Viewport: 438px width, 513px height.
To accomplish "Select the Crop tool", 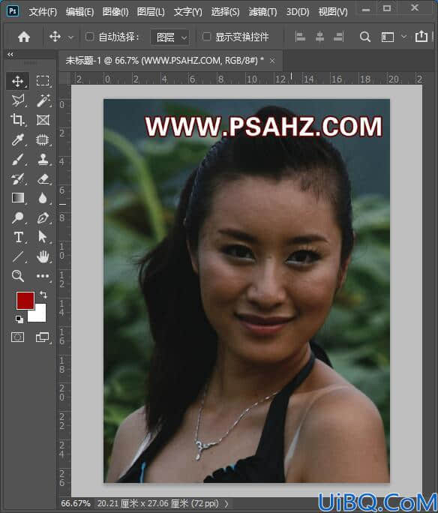I will click(x=18, y=120).
